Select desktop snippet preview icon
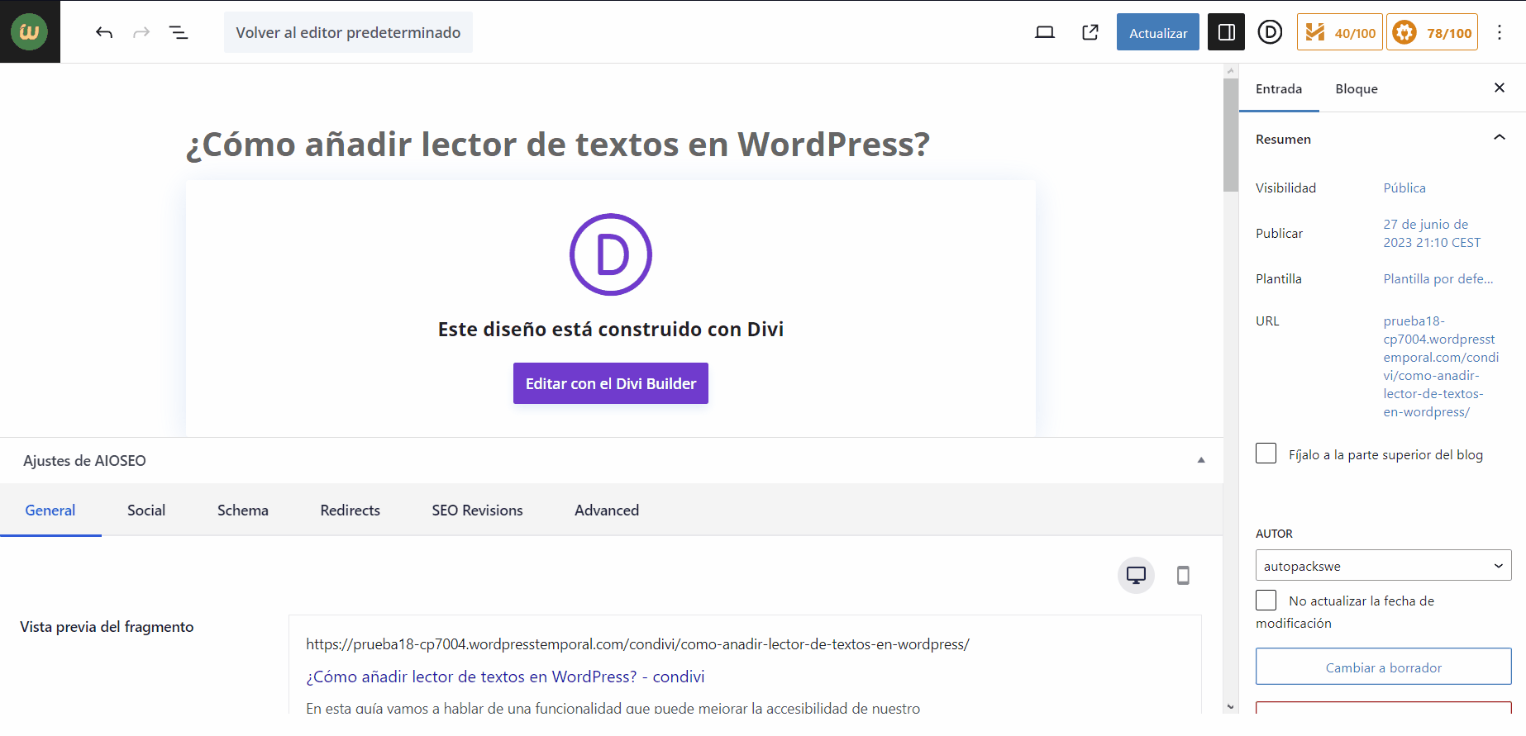 pyautogui.click(x=1136, y=575)
